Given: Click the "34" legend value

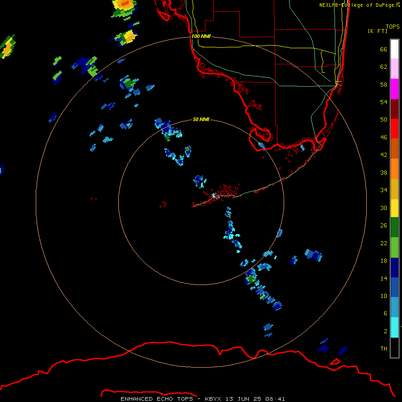Looking at the screenshot, I should pyautogui.click(x=384, y=190).
